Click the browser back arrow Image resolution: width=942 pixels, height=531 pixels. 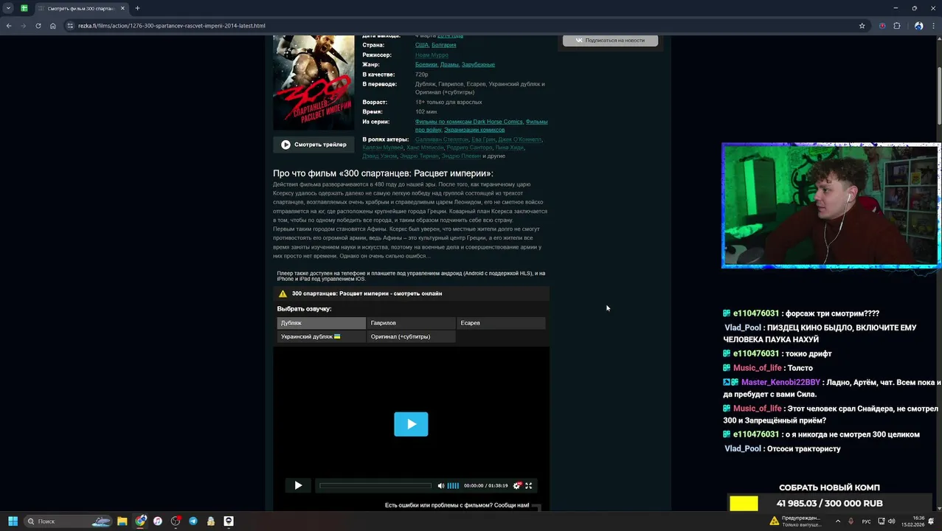click(9, 26)
